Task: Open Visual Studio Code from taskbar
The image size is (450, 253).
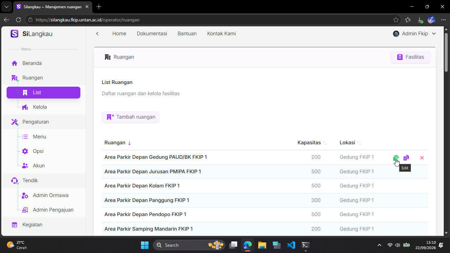Action: point(291,245)
